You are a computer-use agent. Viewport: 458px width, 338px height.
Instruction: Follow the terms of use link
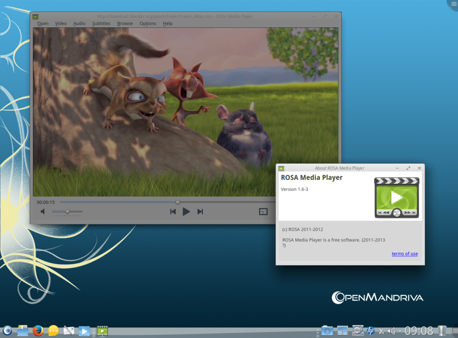(x=404, y=254)
